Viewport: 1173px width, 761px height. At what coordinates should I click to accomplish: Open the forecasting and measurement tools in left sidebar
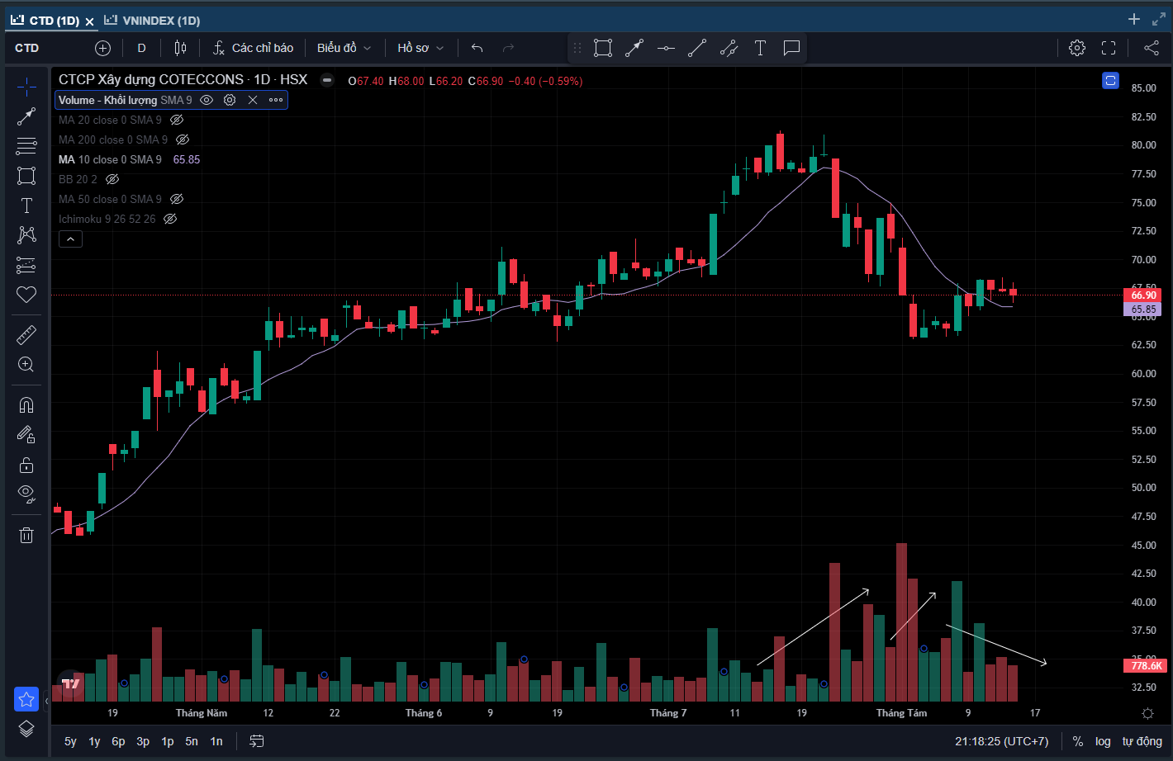pyautogui.click(x=26, y=265)
